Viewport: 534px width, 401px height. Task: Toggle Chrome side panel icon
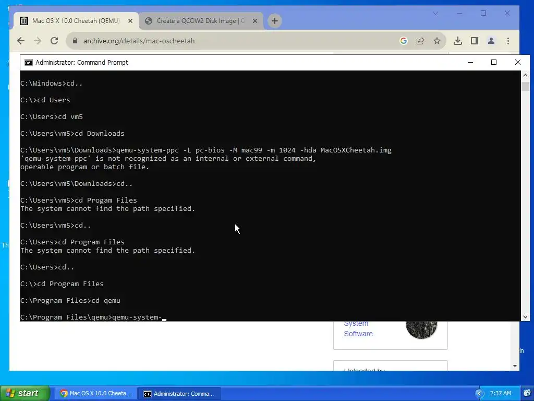click(x=475, y=41)
